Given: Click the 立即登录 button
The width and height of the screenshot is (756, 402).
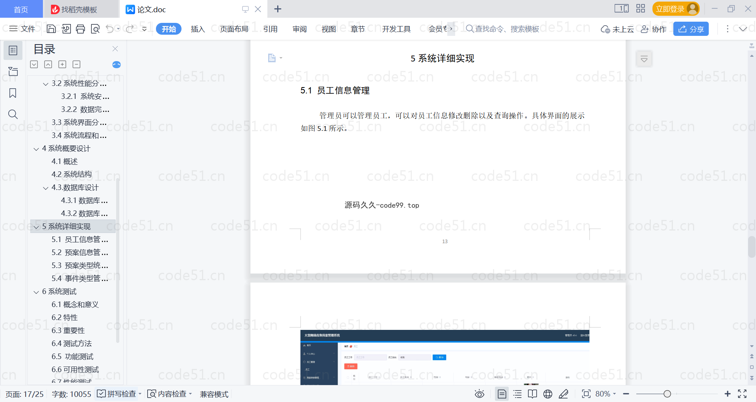Looking at the screenshot, I should pyautogui.click(x=676, y=9).
